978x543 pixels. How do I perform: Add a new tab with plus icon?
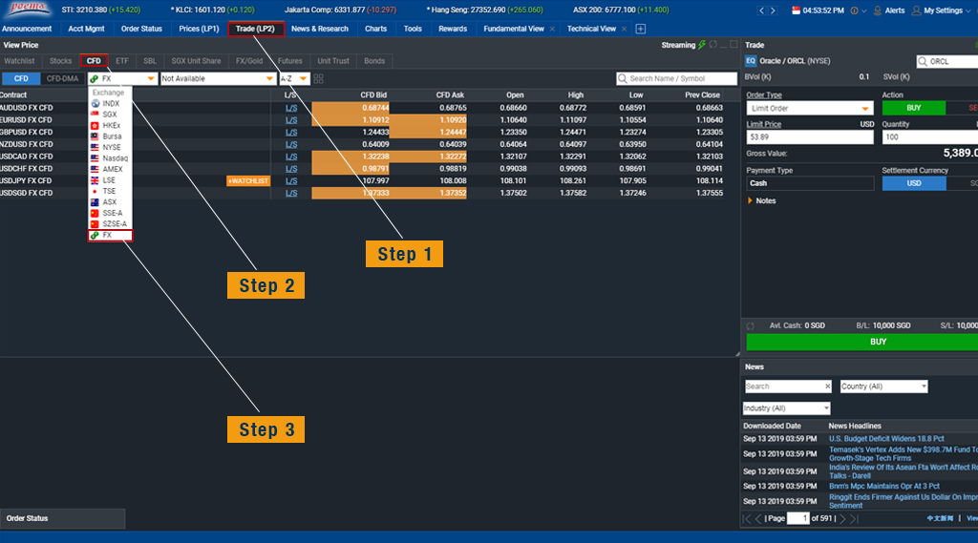[641, 29]
